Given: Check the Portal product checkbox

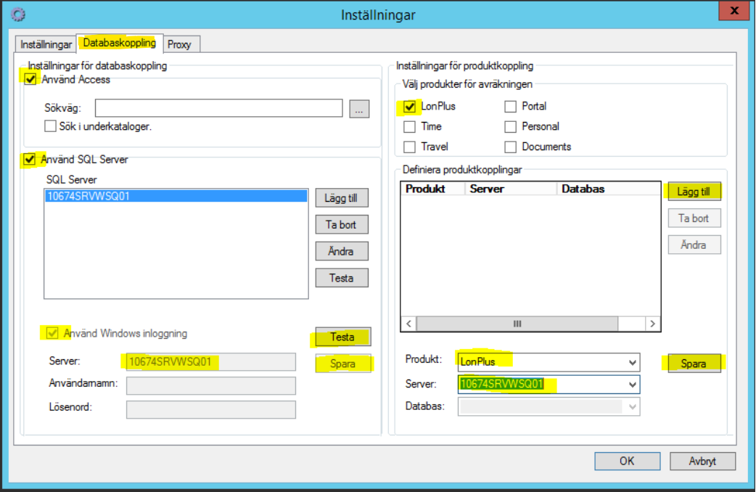Looking at the screenshot, I should pyautogui.click(x=510, y=107).
